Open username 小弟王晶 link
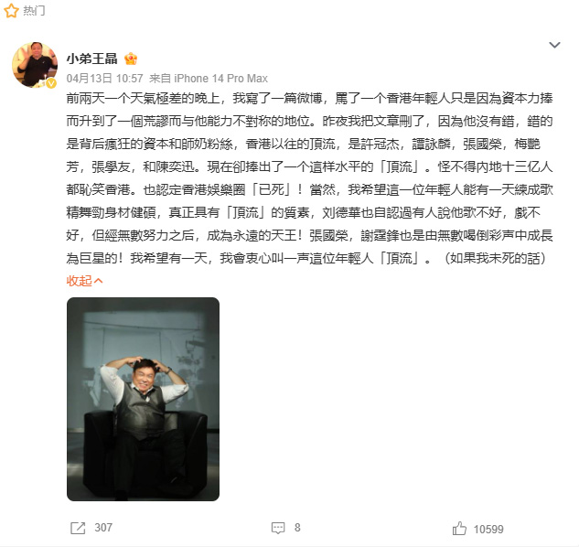This screenshot has width=579, height=547. tap(92, 59)
